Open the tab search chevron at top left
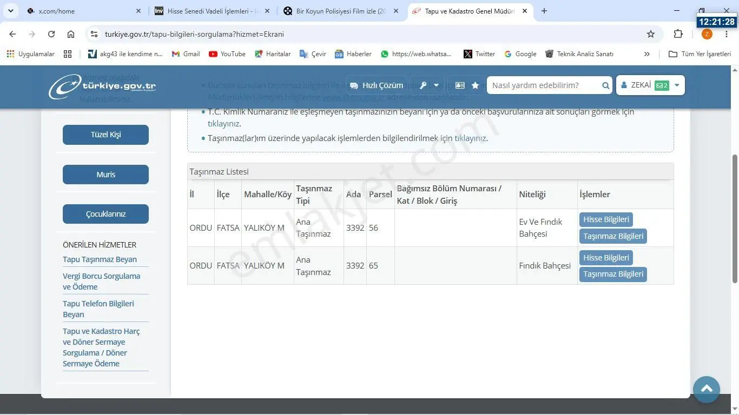The image size is (739, 415). [10, 11]
